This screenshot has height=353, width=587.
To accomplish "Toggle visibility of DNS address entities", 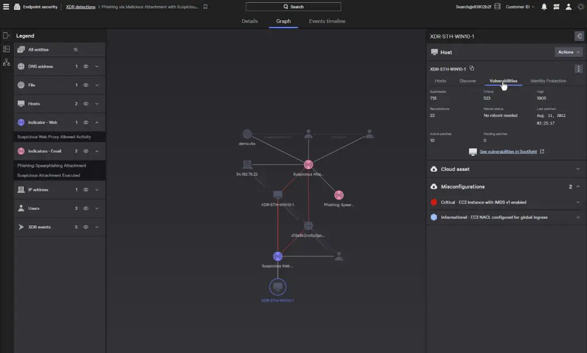I will coord(86,66).
